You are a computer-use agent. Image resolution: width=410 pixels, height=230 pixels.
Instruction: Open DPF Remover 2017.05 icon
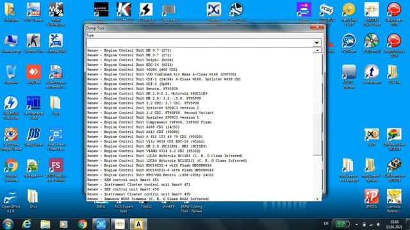[x=394, y=139]
